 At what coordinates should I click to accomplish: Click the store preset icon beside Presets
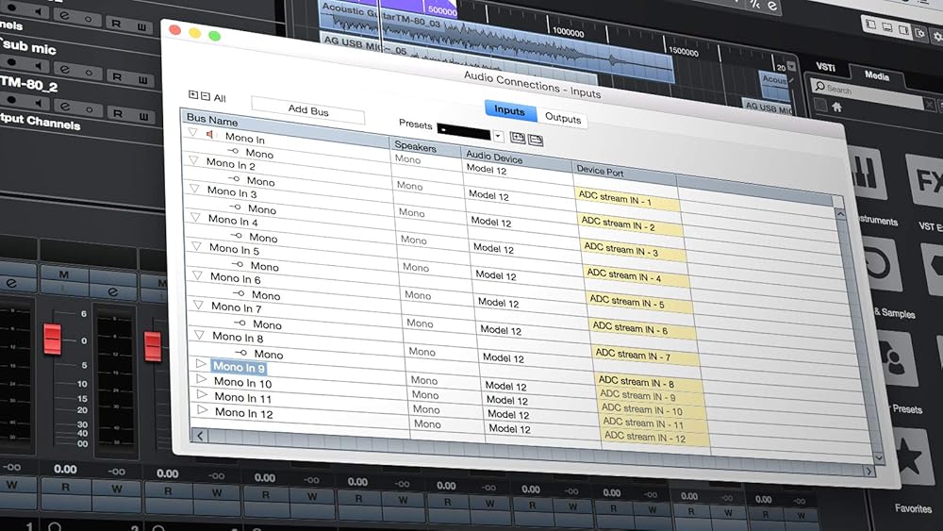[518, 138]
